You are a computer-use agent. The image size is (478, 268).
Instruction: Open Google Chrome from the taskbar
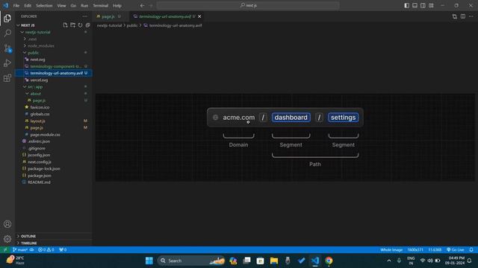[x=329, y=261]
